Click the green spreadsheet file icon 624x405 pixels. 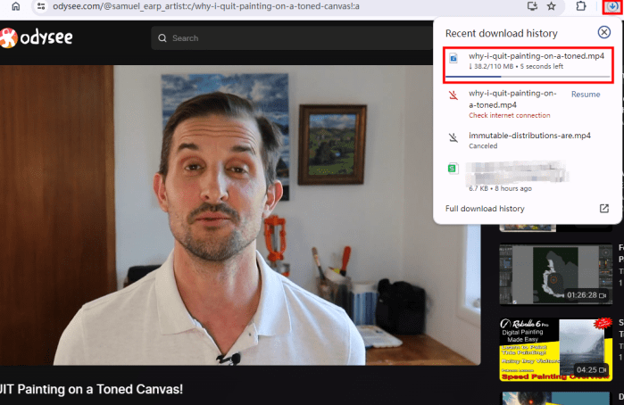[453, 169]
